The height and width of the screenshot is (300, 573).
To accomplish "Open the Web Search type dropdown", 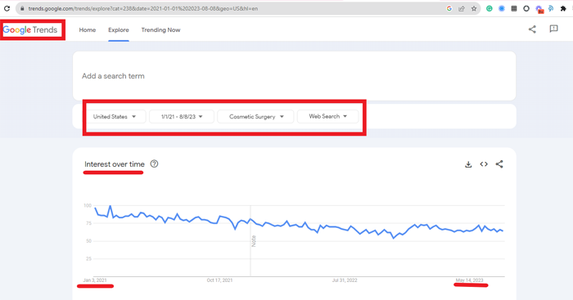I will [x=327, y=116].
